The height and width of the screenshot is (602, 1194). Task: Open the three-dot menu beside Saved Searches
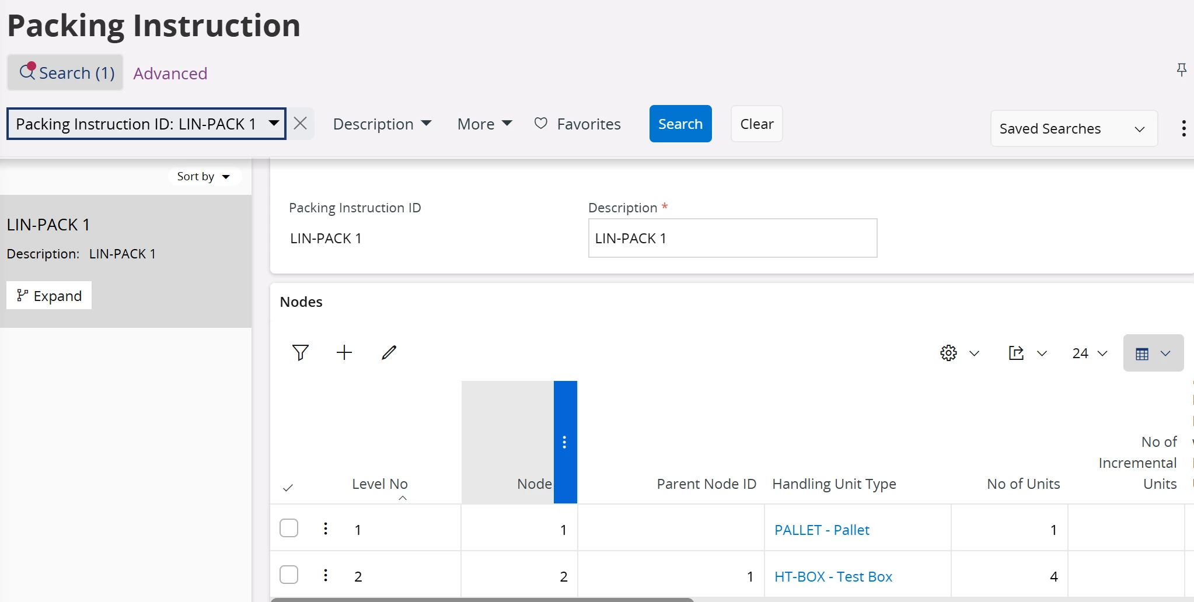pyautogui.click(x=1183, y=128)
